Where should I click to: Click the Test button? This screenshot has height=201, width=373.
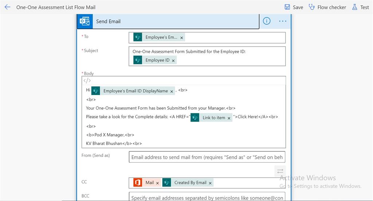click(360, 7)
